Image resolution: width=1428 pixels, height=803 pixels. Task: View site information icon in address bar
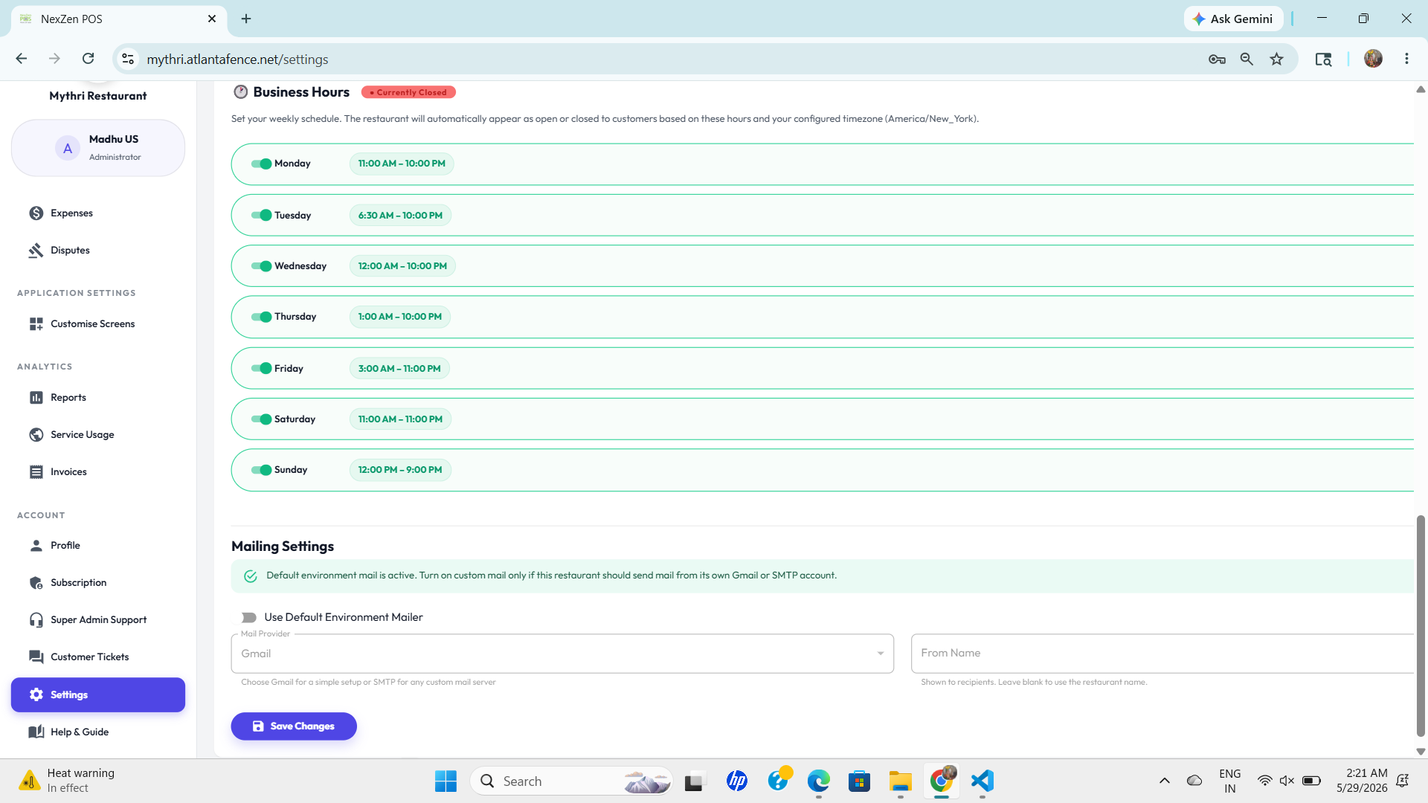(128, 59)
